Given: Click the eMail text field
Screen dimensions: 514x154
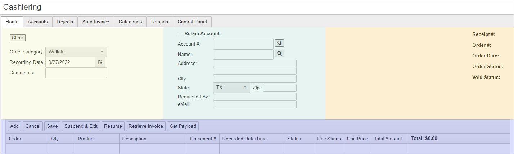Looking at the screenshot, I should [x=254, y=104].
